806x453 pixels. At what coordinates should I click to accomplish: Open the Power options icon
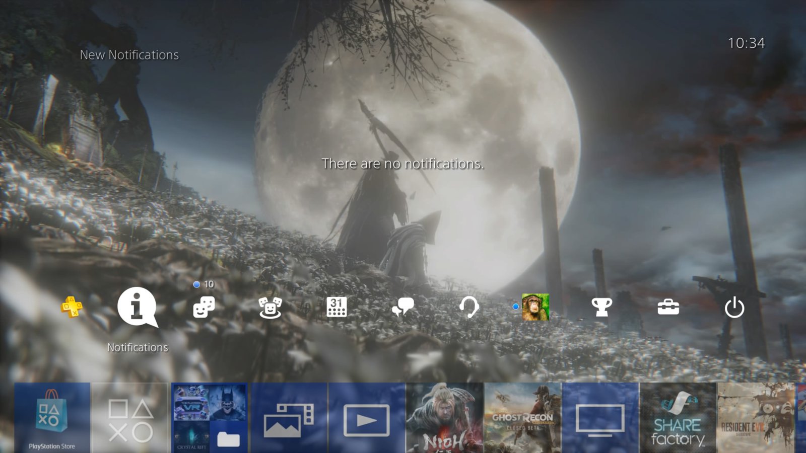pos(734,307)
